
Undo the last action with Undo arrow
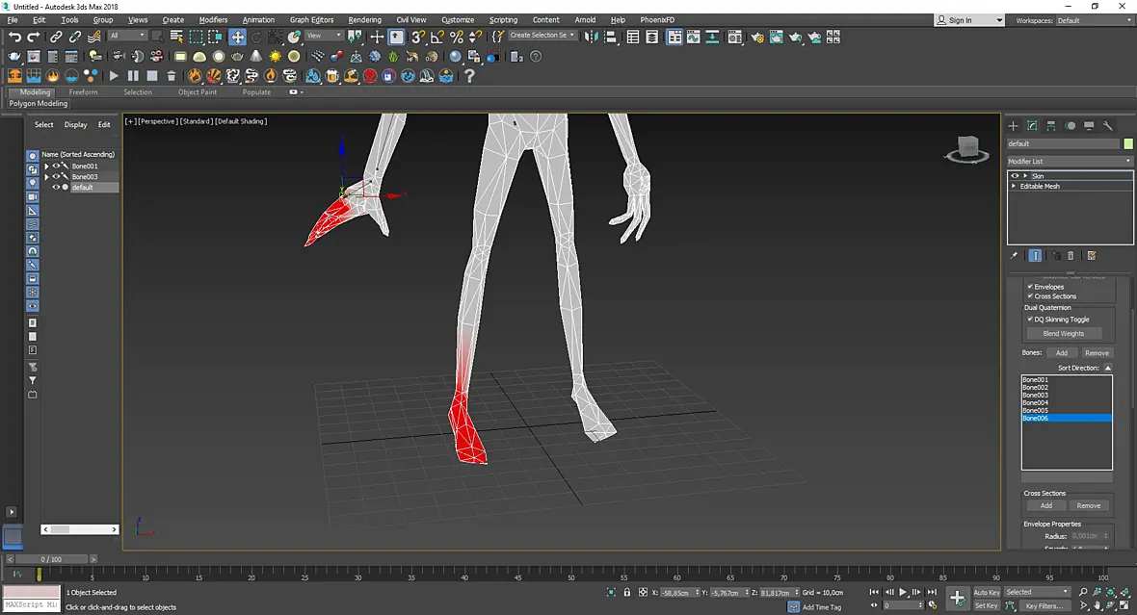point(14,37)
